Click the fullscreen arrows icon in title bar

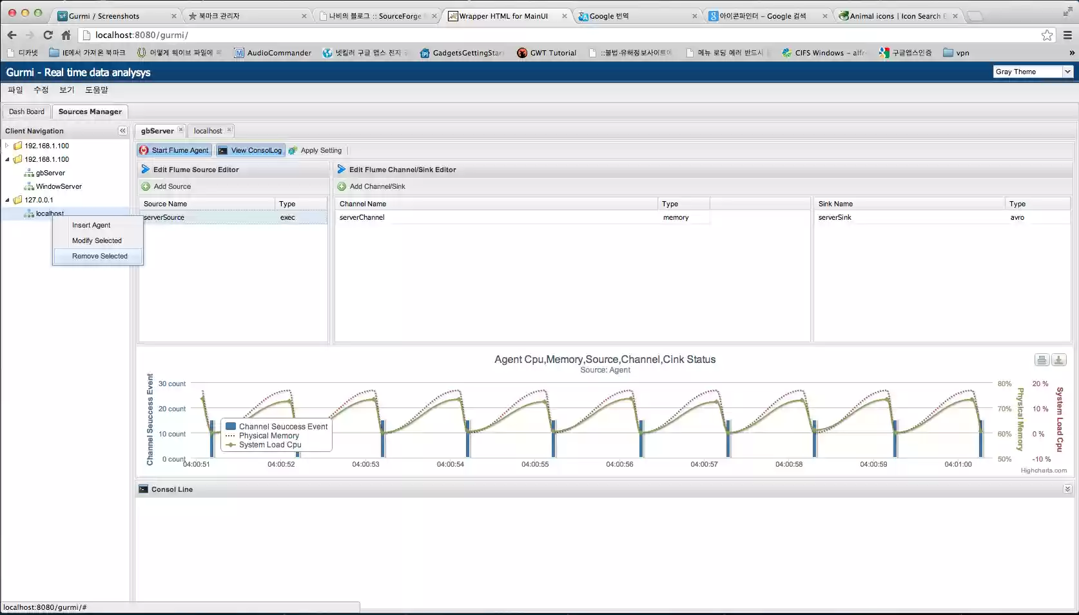(x=1067, y=12)
